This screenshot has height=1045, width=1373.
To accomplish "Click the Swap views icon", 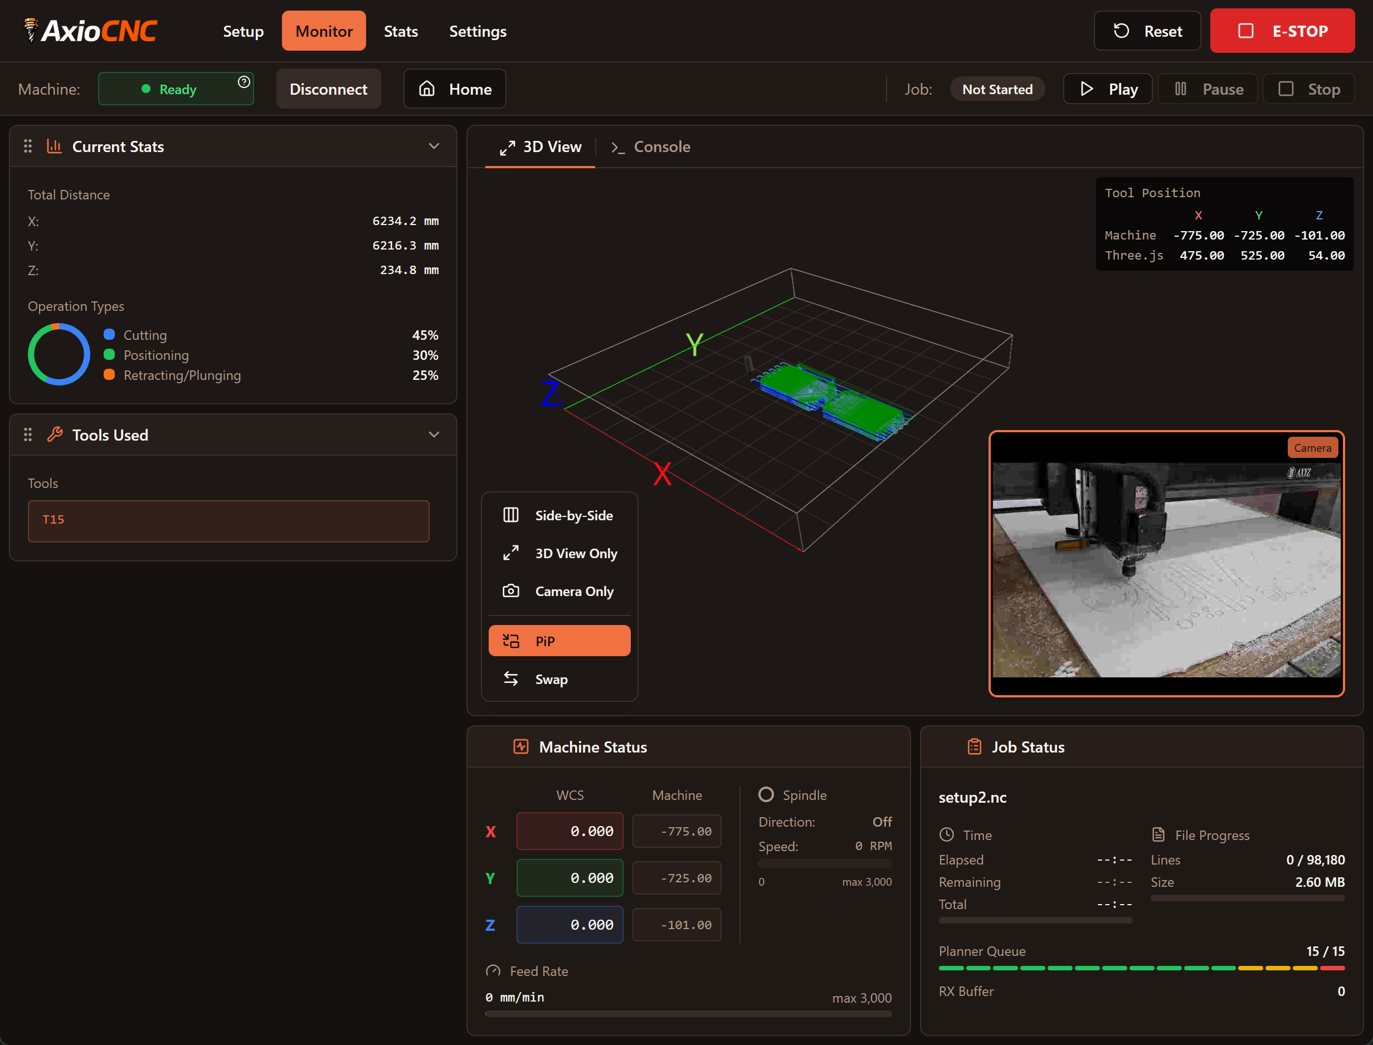I will click(x=512, y=678).
